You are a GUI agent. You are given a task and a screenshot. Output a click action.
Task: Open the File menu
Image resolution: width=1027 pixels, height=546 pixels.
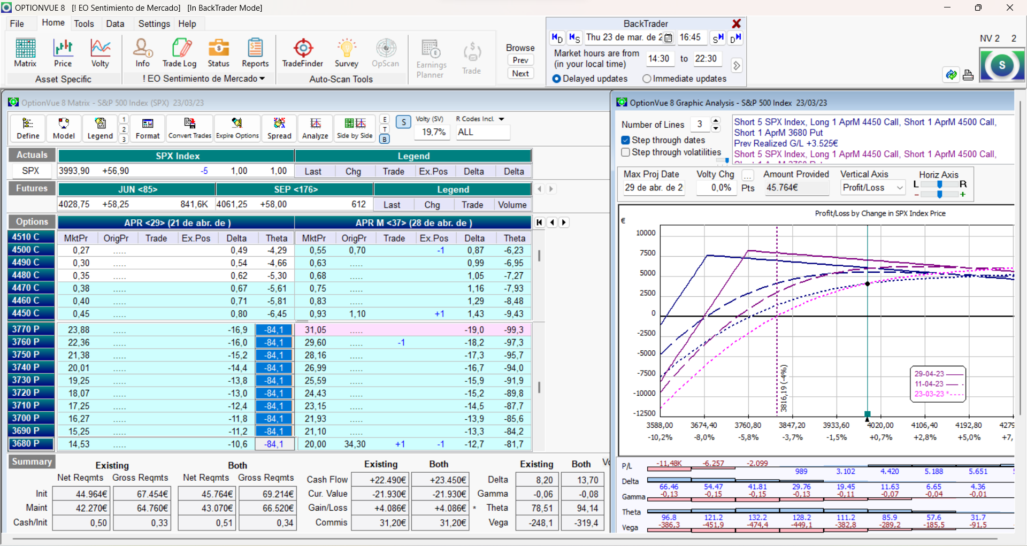[x=17, y=24]
